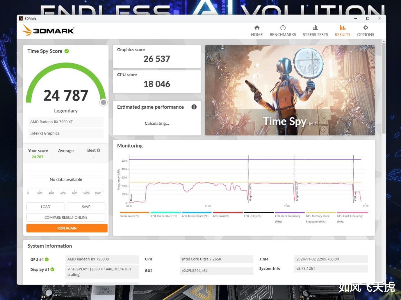
Task: Toggle the CPU Utility (%) legend
Action: 259,215
